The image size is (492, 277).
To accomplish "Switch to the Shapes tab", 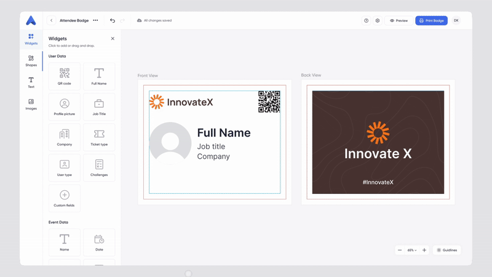I will coord(31,61).
